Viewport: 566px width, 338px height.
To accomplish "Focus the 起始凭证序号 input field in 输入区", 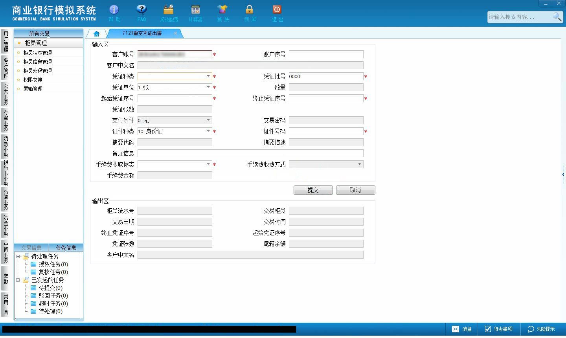I will click(x=175, y=98).
